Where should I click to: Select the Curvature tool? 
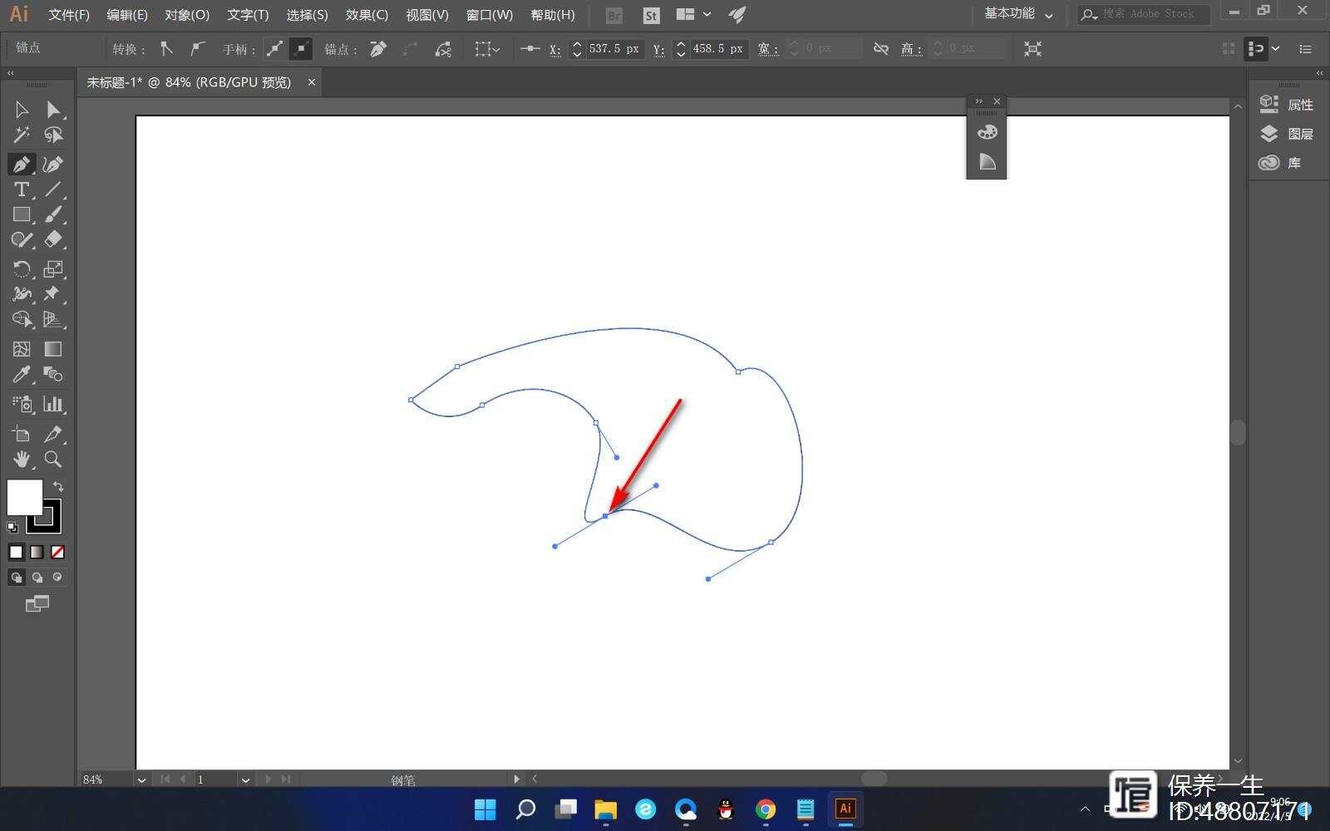click(53, 164)
